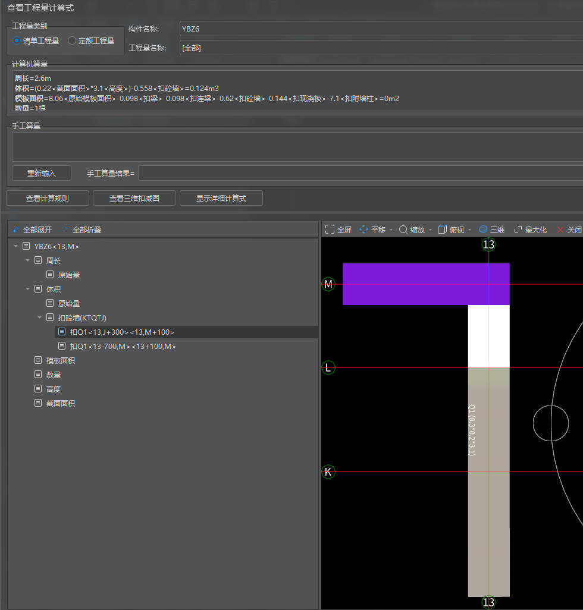Click the gray Q1 wall element
This screenshot has width=583, height=610.
point(489,482)
